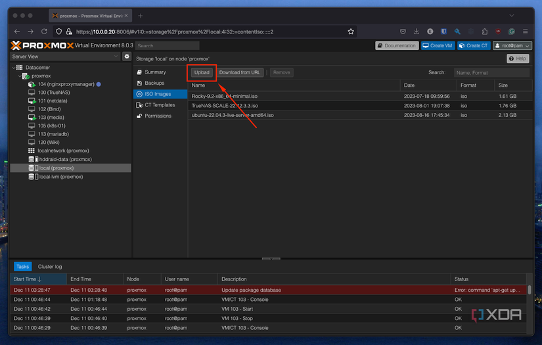The image size is (542, 345).
Task: Select the VM 103 - Start task row
Action: 268,309
